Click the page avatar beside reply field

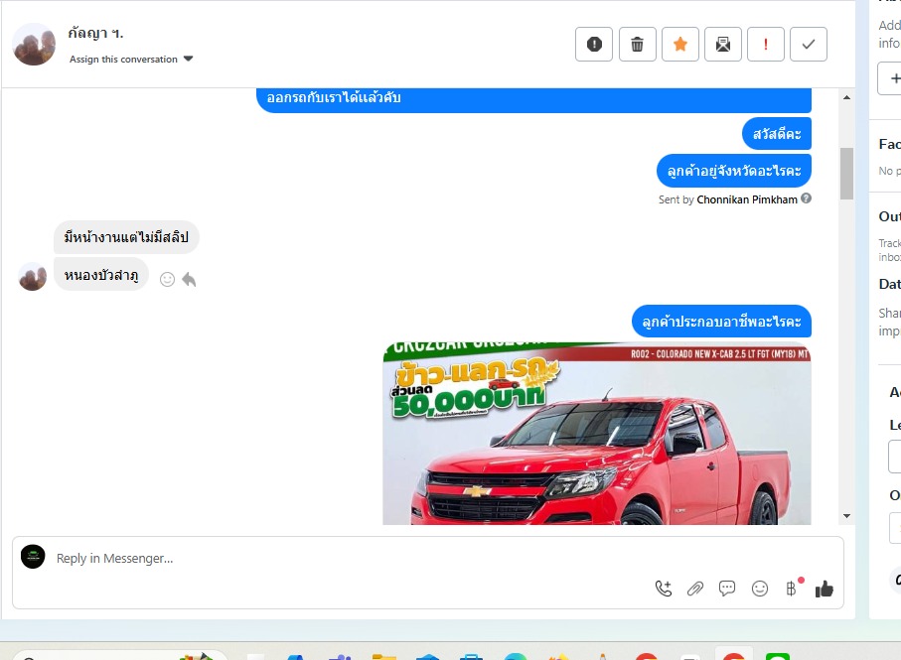33,557
